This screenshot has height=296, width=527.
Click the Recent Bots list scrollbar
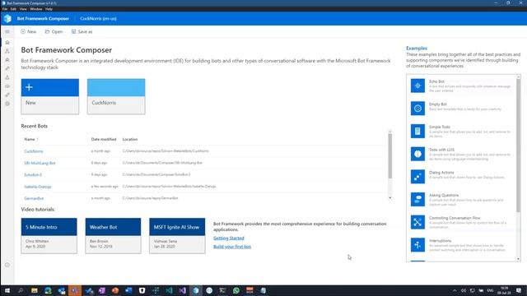[x=389, y=156]
